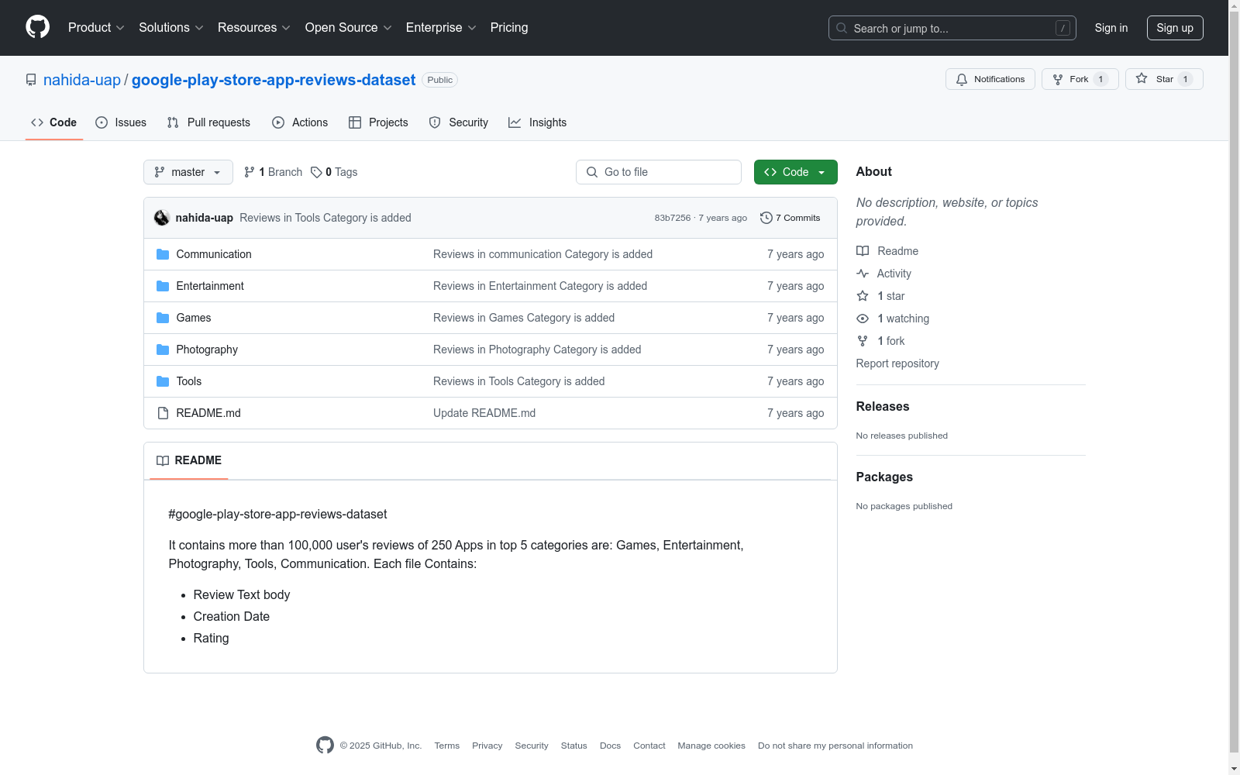This screenshot has width=1240, height=775.
Task: Click the repository icon before nahida-uap
Action: (x=31, y=80)
